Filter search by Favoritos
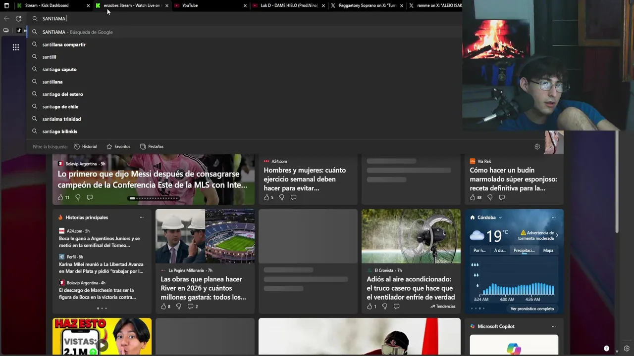This screenshot has height=356, width=634. 118,147
